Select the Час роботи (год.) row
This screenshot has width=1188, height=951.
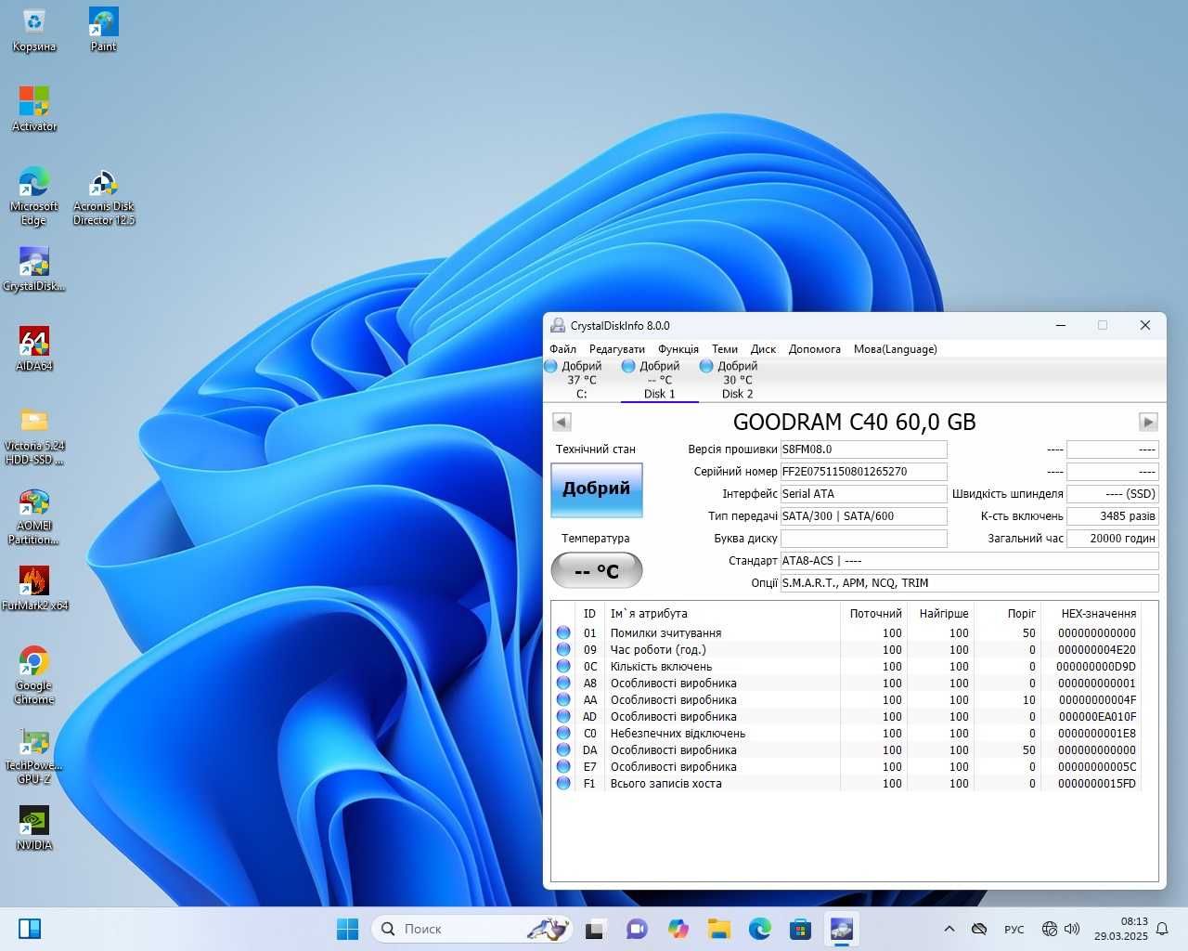(846, 650)
